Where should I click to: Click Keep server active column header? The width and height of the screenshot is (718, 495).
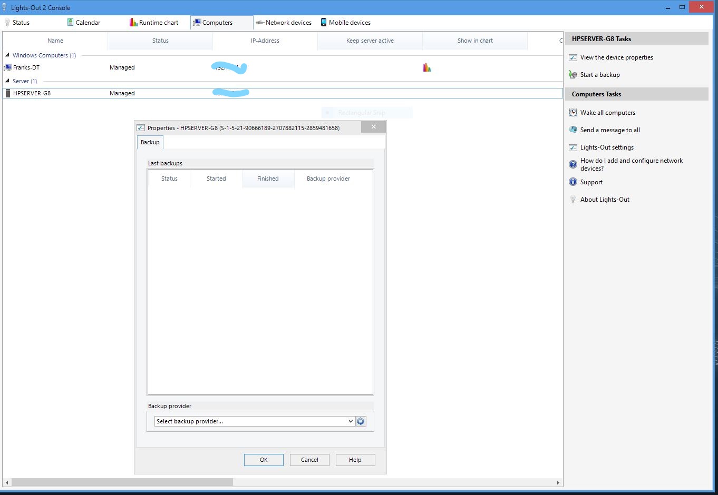point(370,41)
